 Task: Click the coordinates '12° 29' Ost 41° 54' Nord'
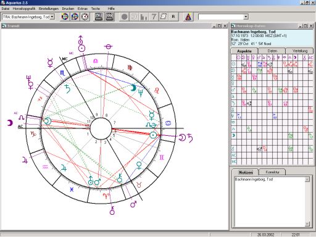(251, 44)
